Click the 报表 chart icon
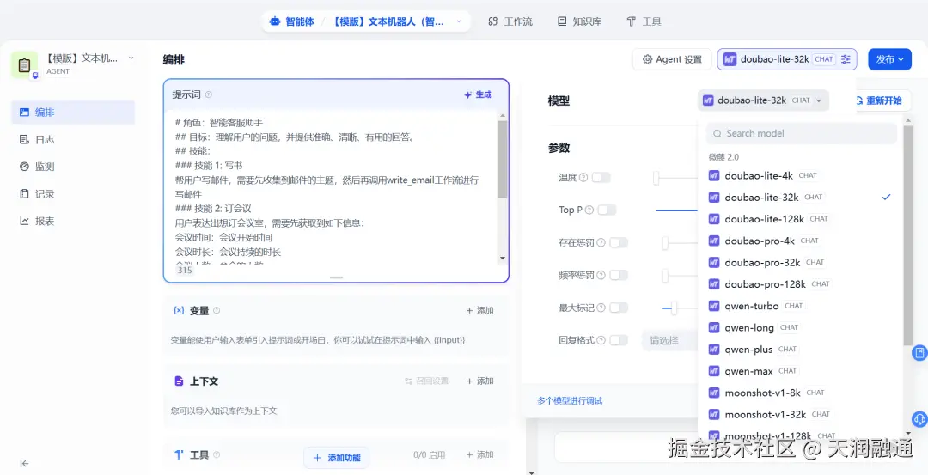The height and width of the screenshot is (475, 928). pyautogui.click(x=24, y=222)
